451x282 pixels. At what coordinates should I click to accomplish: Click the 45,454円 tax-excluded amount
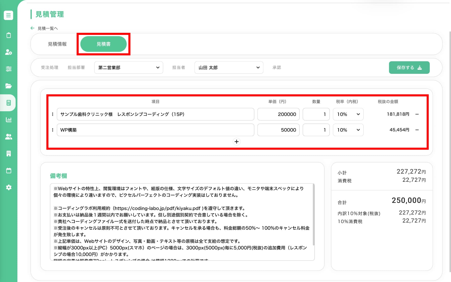(399, 130)
